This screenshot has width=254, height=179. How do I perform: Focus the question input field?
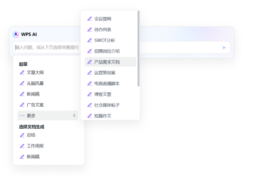[121, 47]
